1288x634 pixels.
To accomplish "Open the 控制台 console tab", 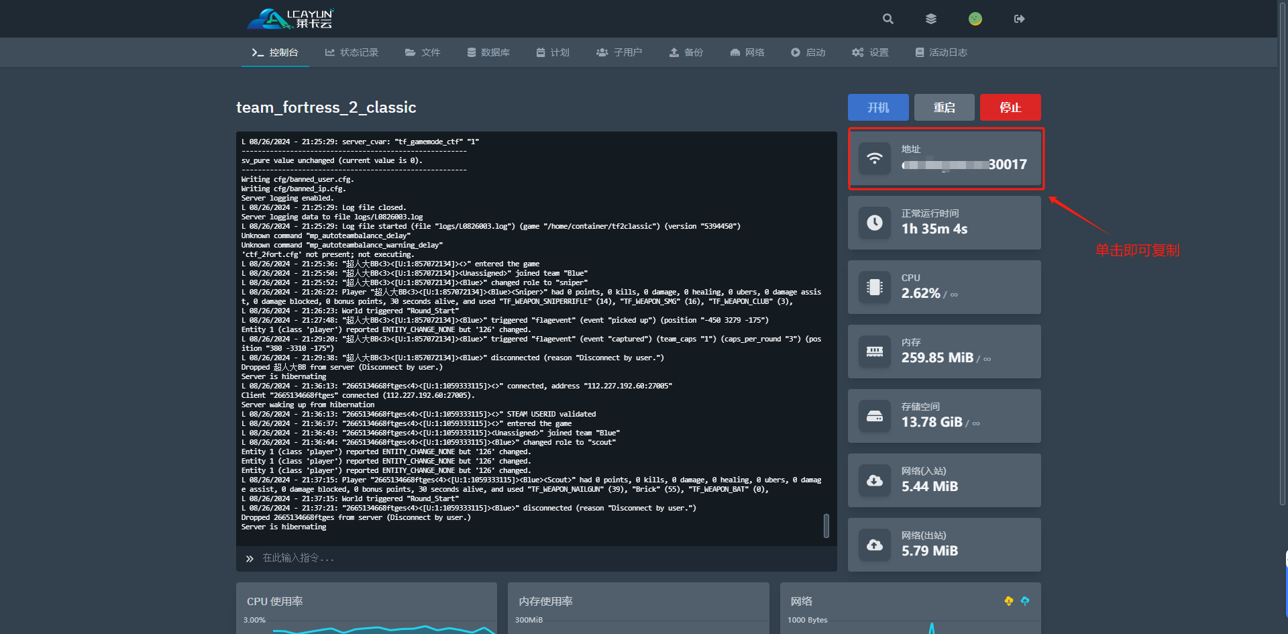I will [x=275, y=52].
